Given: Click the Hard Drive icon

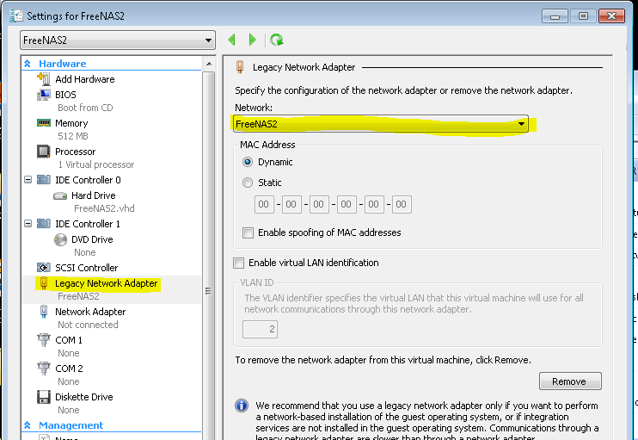Looking at the screenshot, I should [x=60, y=196].
